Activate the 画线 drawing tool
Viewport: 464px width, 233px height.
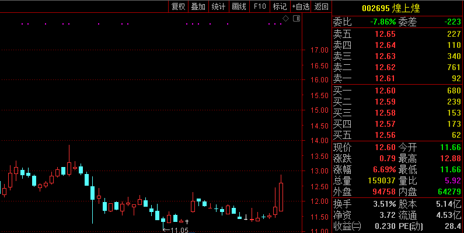pyautogui.click(x=239, y=6)
